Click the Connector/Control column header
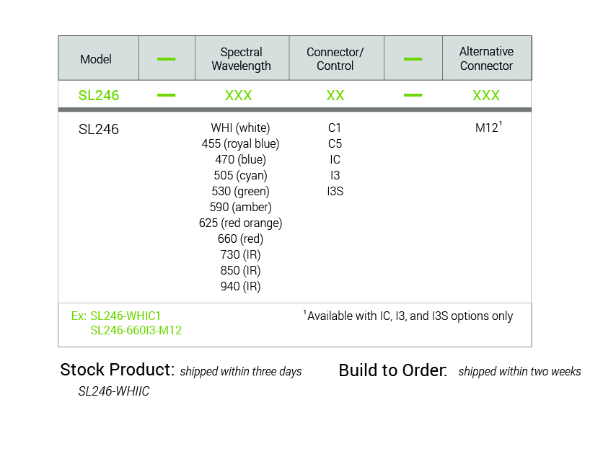The width and height of the screenshot is (616, 472). 335,59
